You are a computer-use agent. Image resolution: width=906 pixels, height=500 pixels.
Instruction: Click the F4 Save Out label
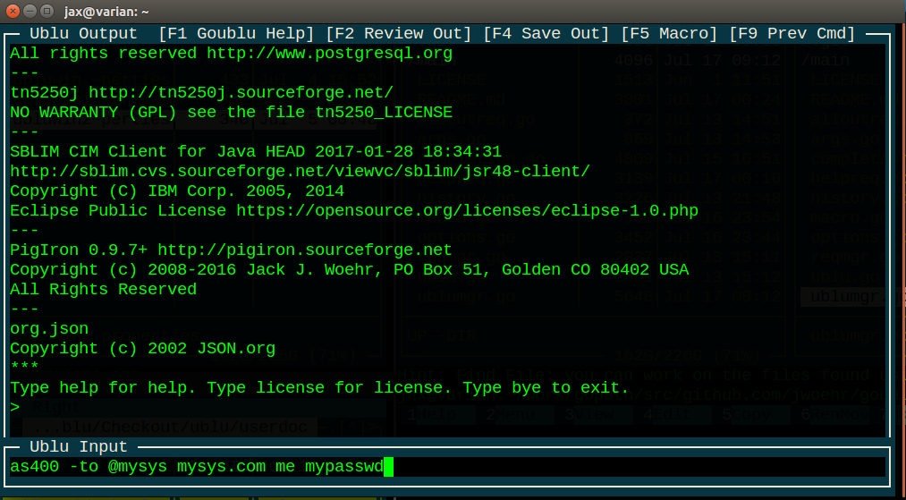click(546, 34)
